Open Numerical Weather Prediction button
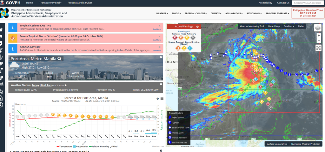Screen dimensions: 325x152 coord(306,144)
